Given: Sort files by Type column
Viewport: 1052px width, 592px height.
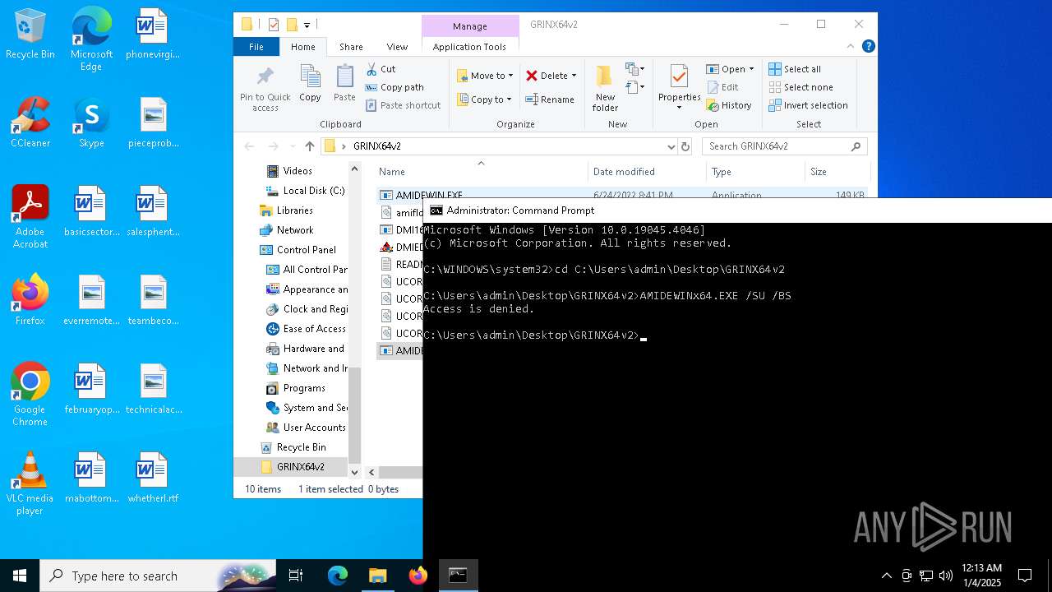Looking at the screenshot, I should click(x=755, y=172).
